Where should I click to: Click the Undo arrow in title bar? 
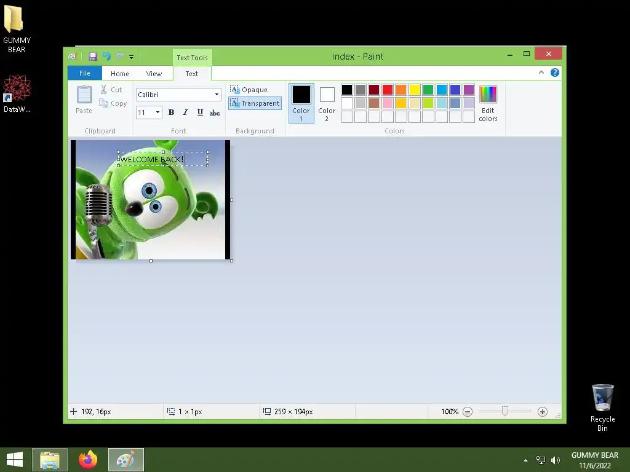[x=106, y=57]
